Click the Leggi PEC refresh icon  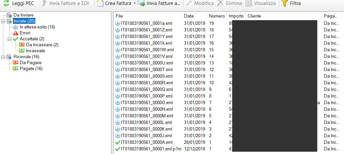pos(7,3)
